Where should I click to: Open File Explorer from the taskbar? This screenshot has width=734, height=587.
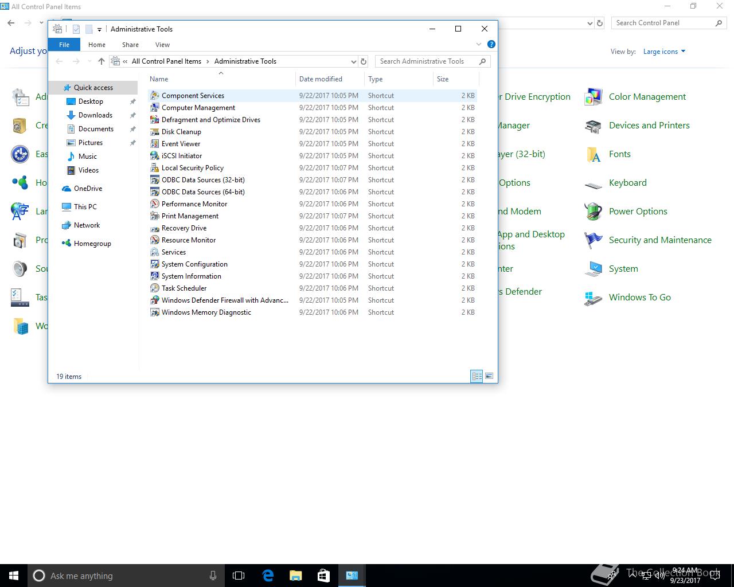point(295,576)
